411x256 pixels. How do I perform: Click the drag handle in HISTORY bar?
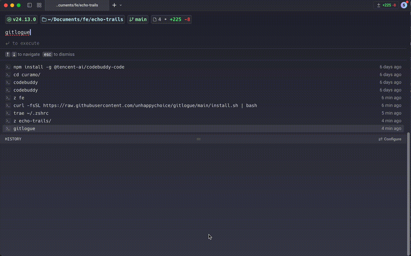pyautogui.click(x=198, y=139)
